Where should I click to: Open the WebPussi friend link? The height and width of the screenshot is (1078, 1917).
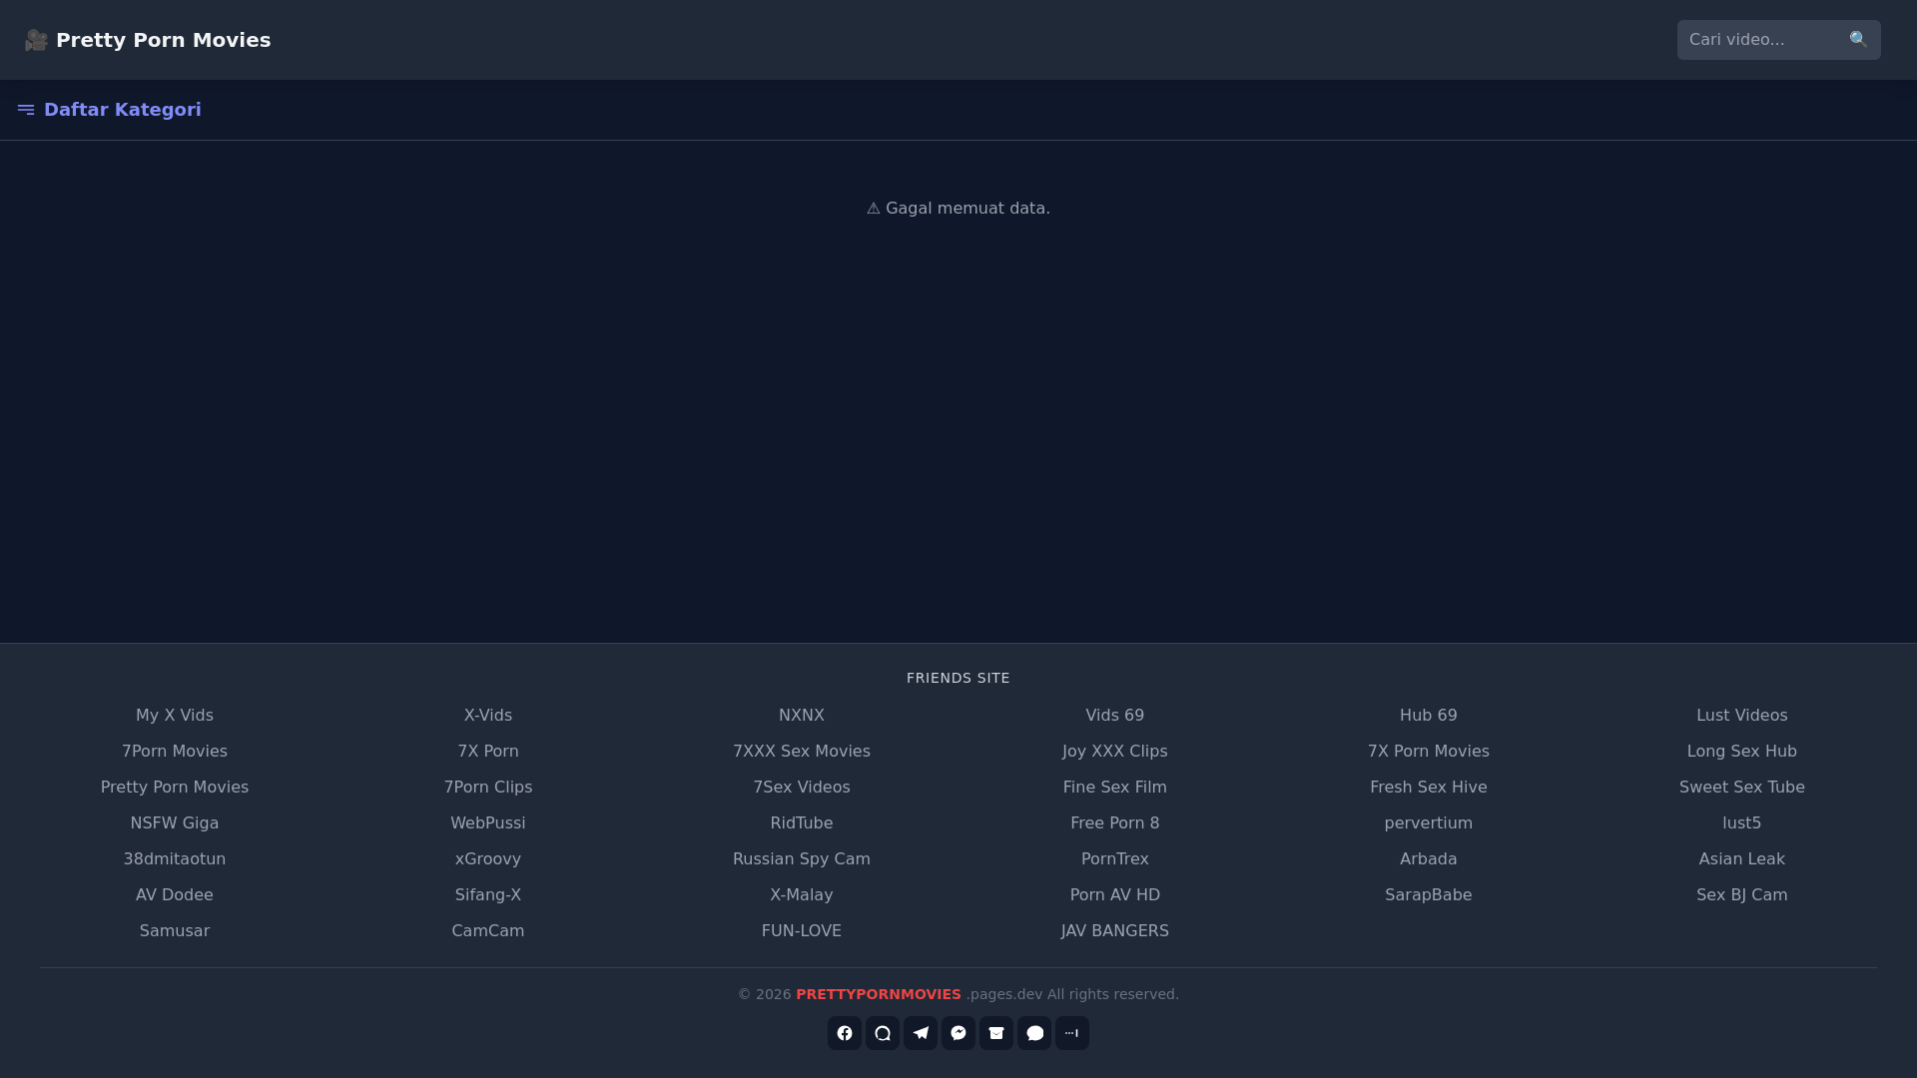(x=488, y=823)
